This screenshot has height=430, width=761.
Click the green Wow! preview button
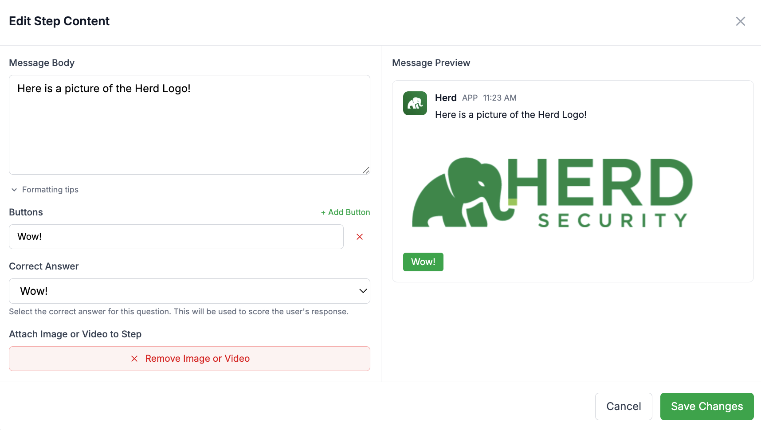point(423,262)
